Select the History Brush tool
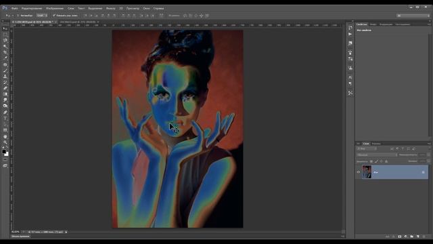The image size is (433, 244). click(x=5, y=82)
